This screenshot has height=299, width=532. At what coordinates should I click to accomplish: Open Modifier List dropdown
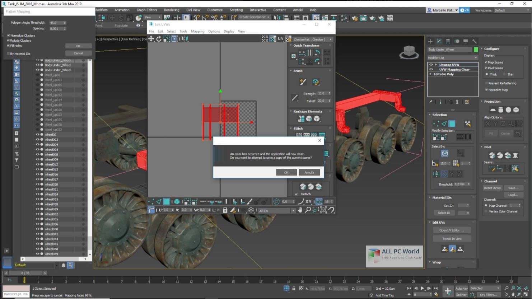tap(453, 58)
